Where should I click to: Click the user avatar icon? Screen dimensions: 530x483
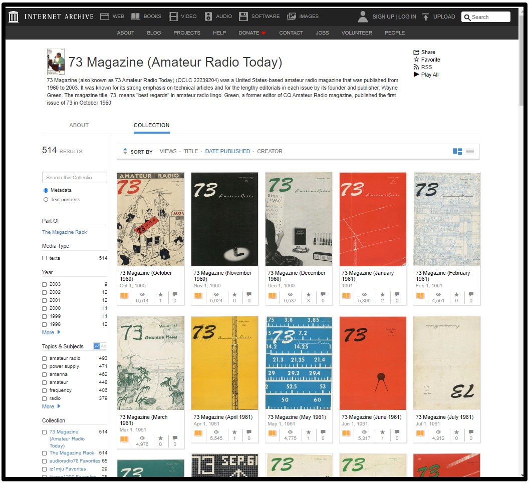(x=363, y=17)
